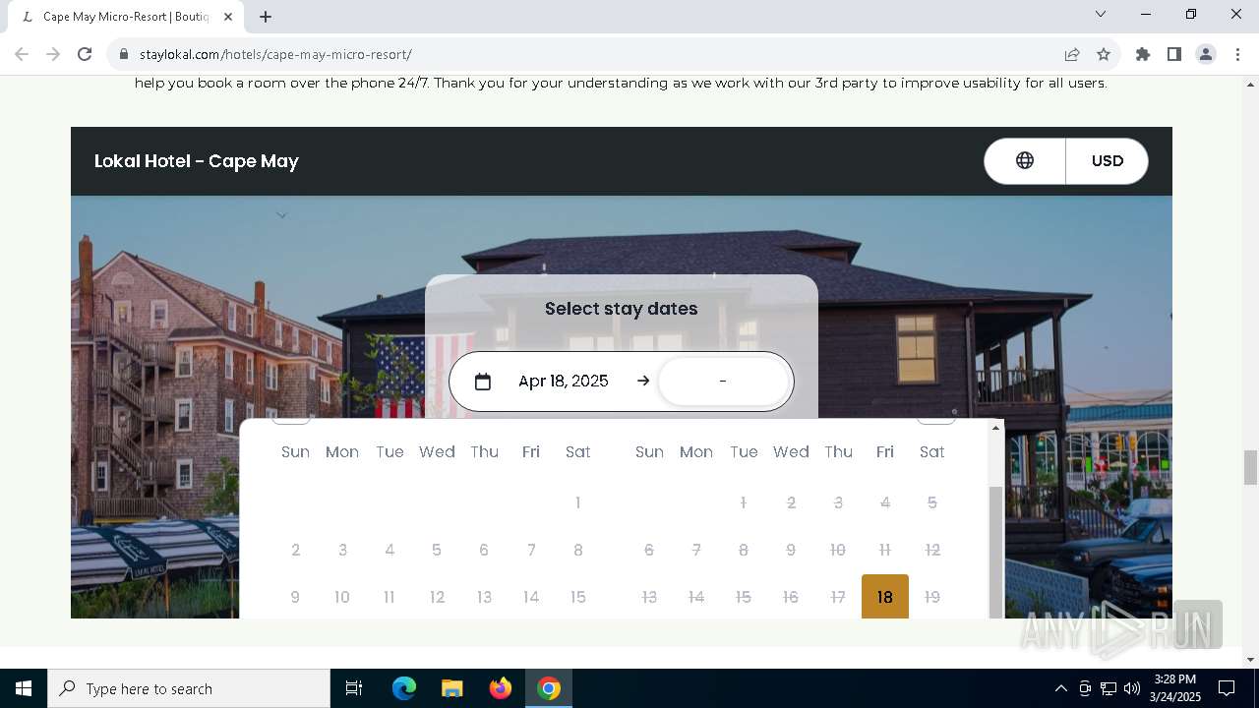This screenshot has width=1259, height=708.
Task: Click the staylokal.com address bar URL
Action: (x=275, y=54)
